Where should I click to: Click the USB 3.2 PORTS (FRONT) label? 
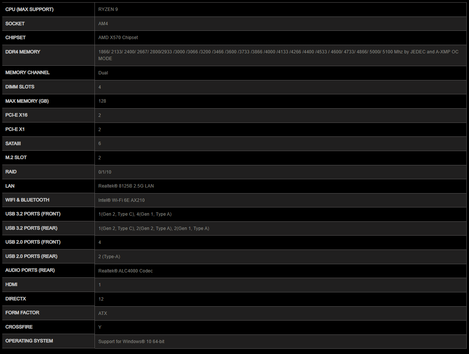[x=33, y=214]
